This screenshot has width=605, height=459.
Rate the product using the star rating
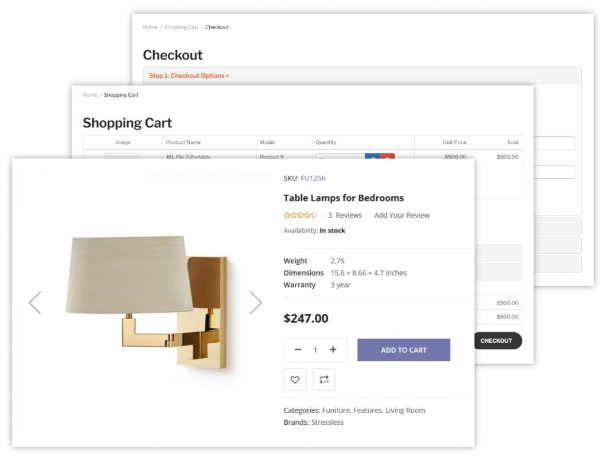point(300,215)
